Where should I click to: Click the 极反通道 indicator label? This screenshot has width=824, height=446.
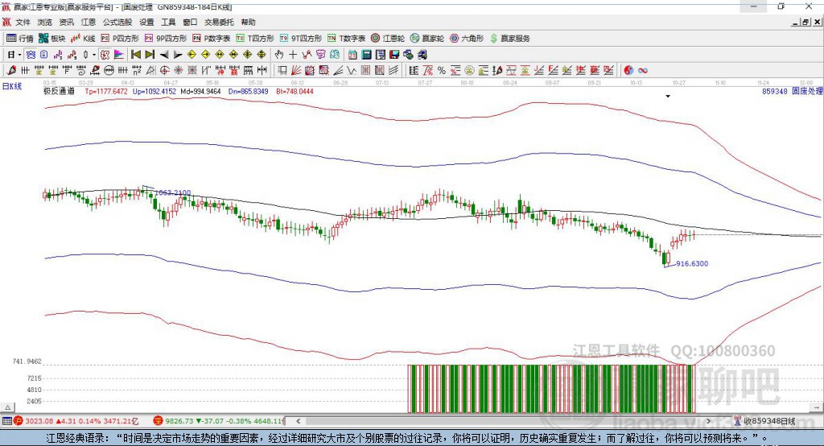59,91
